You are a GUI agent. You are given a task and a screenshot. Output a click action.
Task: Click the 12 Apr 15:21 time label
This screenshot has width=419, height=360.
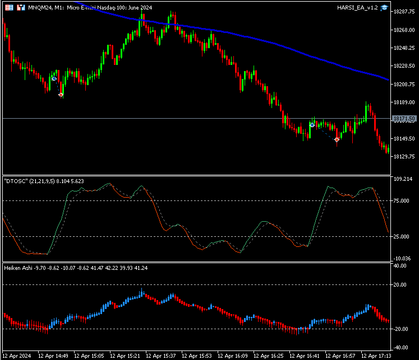click(x=125, y=356)
